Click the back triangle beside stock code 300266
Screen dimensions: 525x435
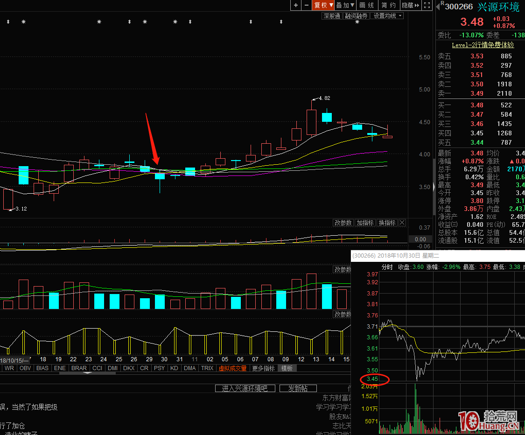pos(439,7)
